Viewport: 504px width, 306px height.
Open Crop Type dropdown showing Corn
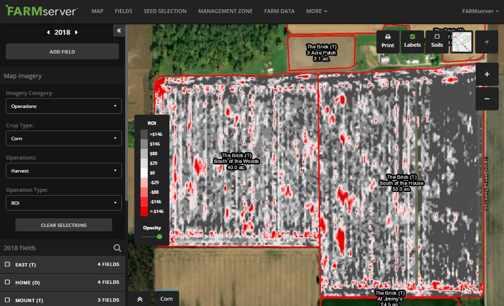[64, 138]
